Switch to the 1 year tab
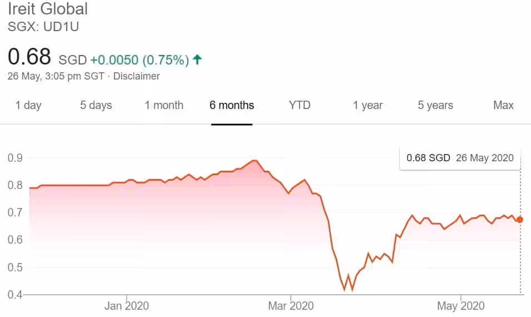Image resolution: width=531 pixels, height=317 pixels. tap(368, 105)
